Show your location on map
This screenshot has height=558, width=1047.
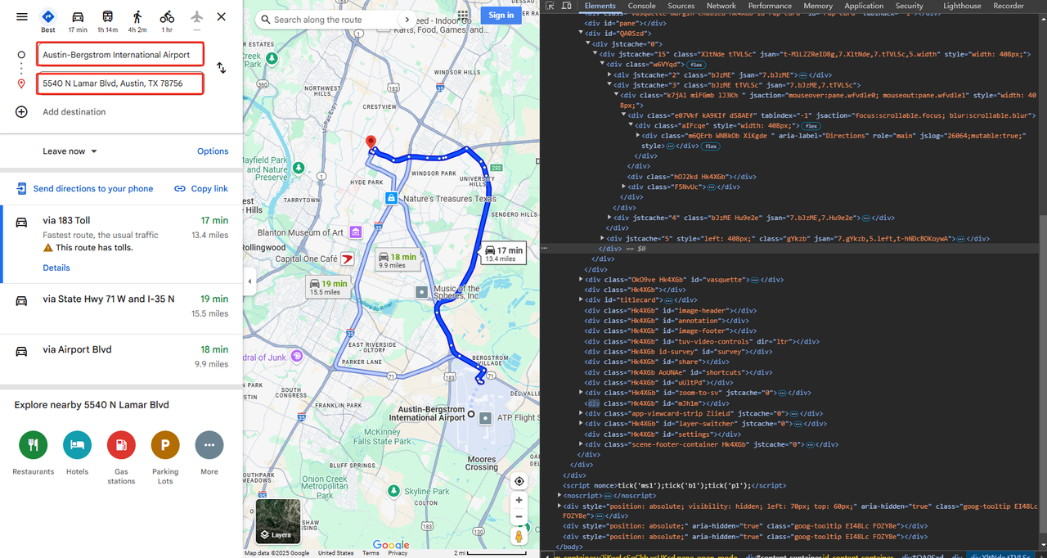[519, 481]
